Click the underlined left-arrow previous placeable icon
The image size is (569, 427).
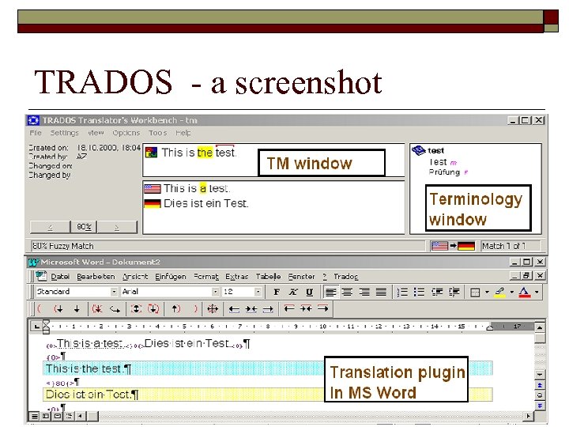234,309
